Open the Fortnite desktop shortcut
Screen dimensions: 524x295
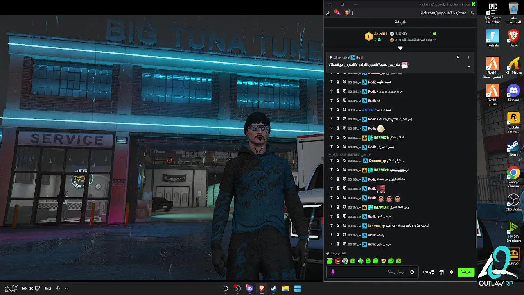coord(493,39)
